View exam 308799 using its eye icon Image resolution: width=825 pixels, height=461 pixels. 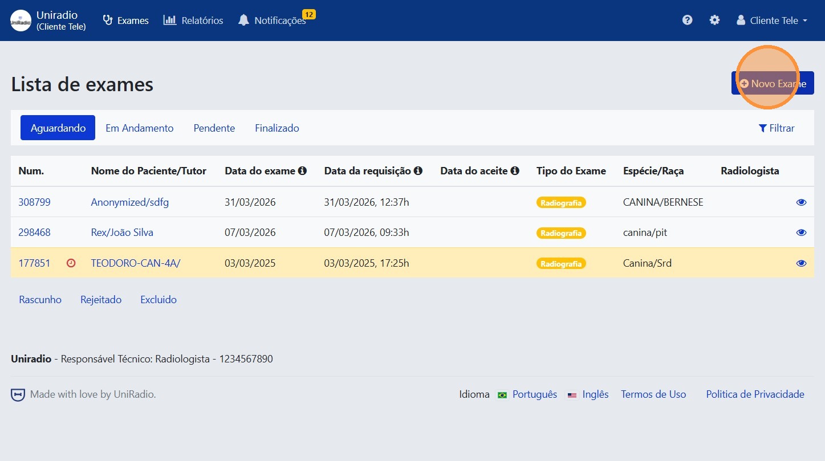pyautogui.click(x=801, y=202)
